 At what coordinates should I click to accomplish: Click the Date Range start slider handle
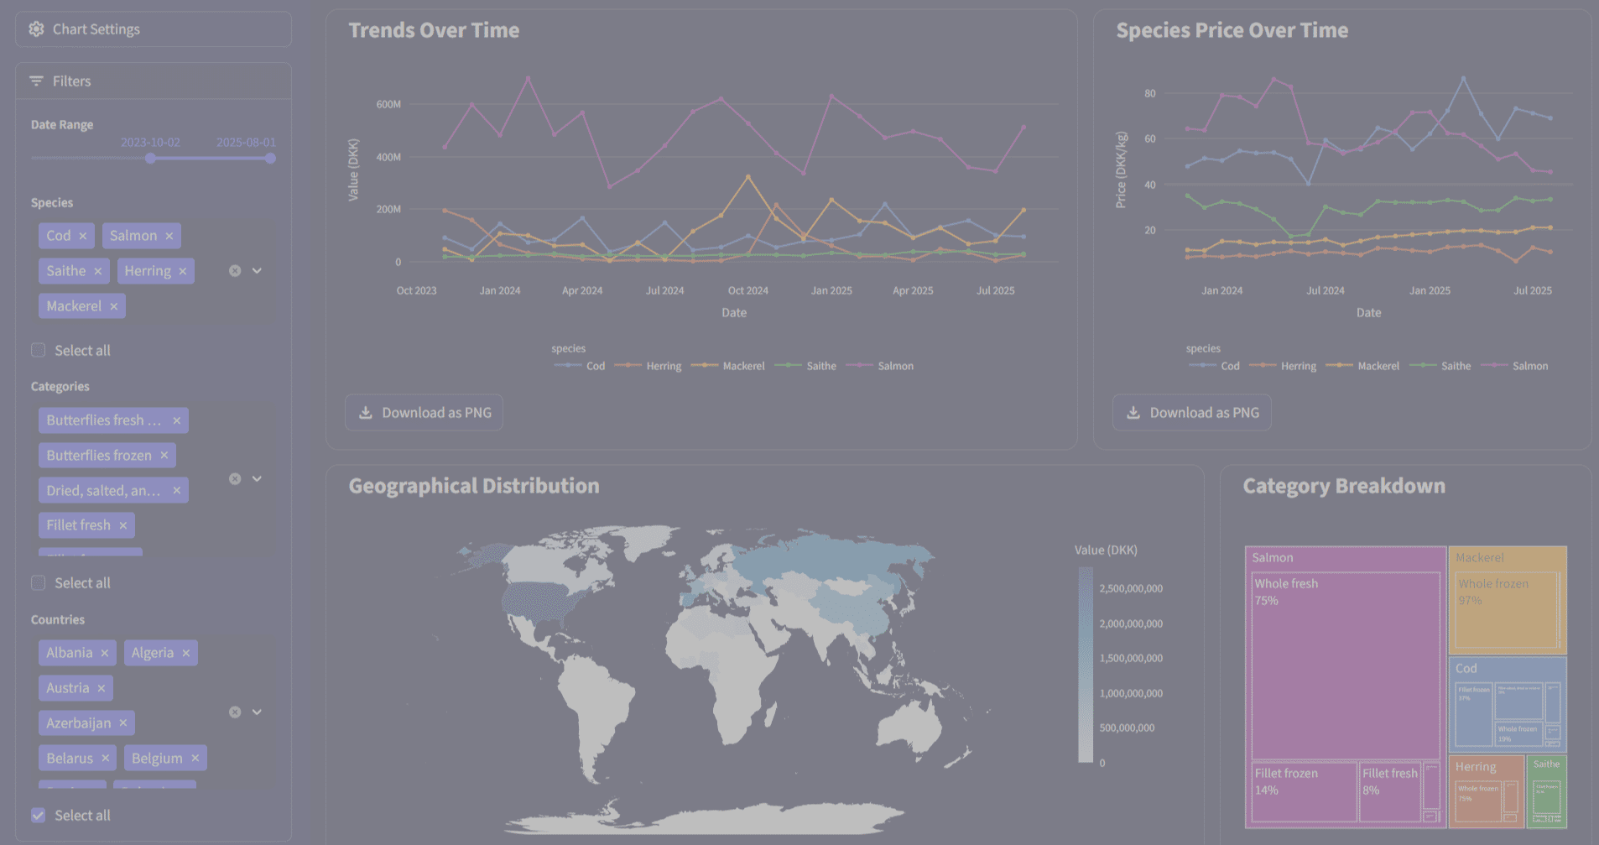click(x=150, y=159)
